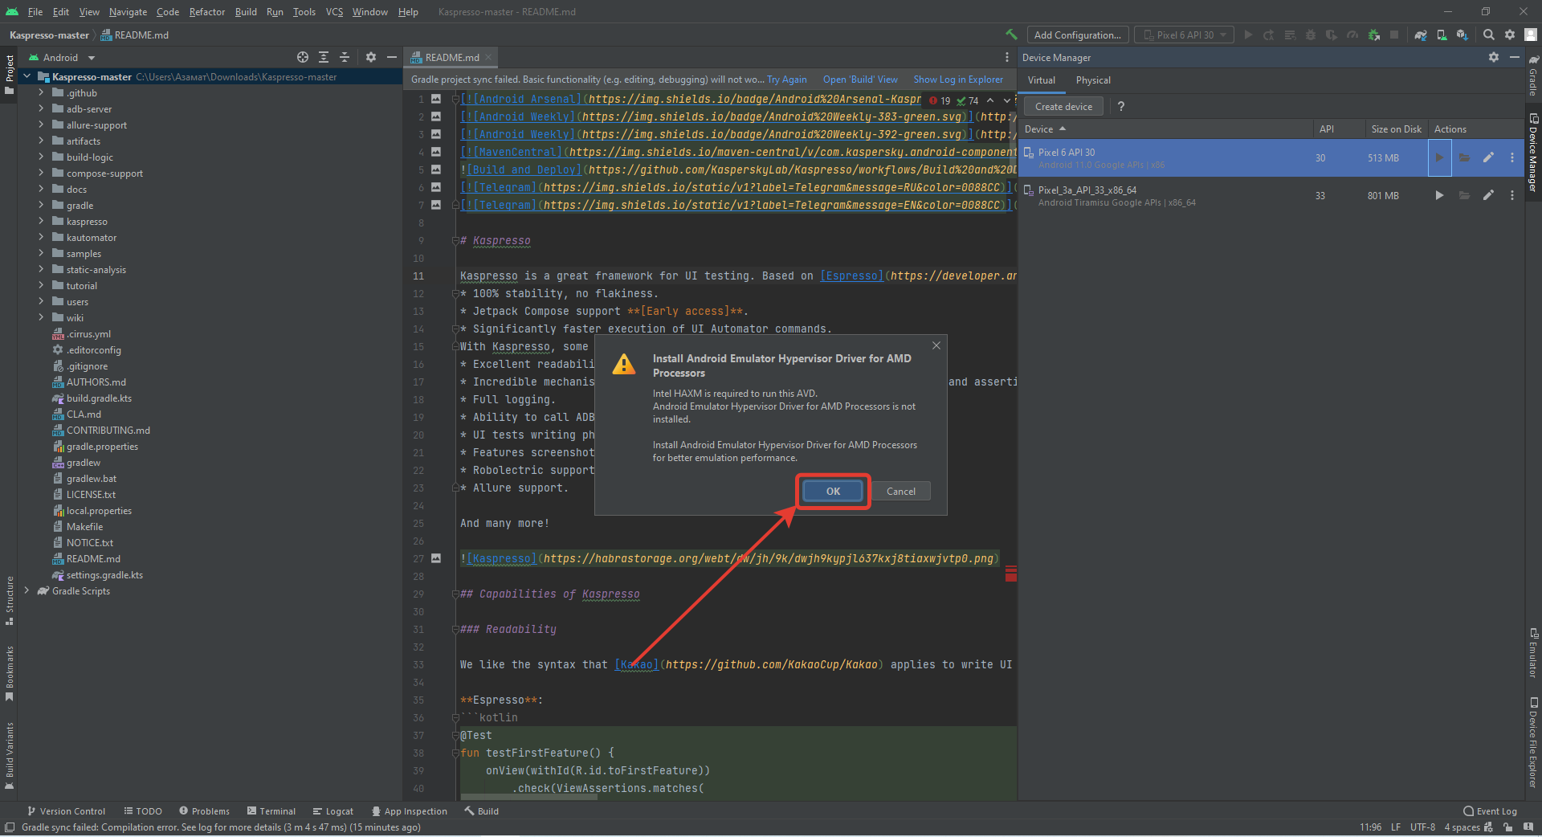Open Device Manager help question mark
Screen dimensions: 1542x837
pos(1121,106)
